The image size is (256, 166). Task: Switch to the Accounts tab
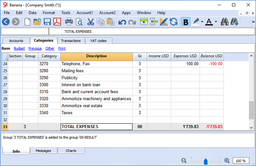(x=16, y=41)
